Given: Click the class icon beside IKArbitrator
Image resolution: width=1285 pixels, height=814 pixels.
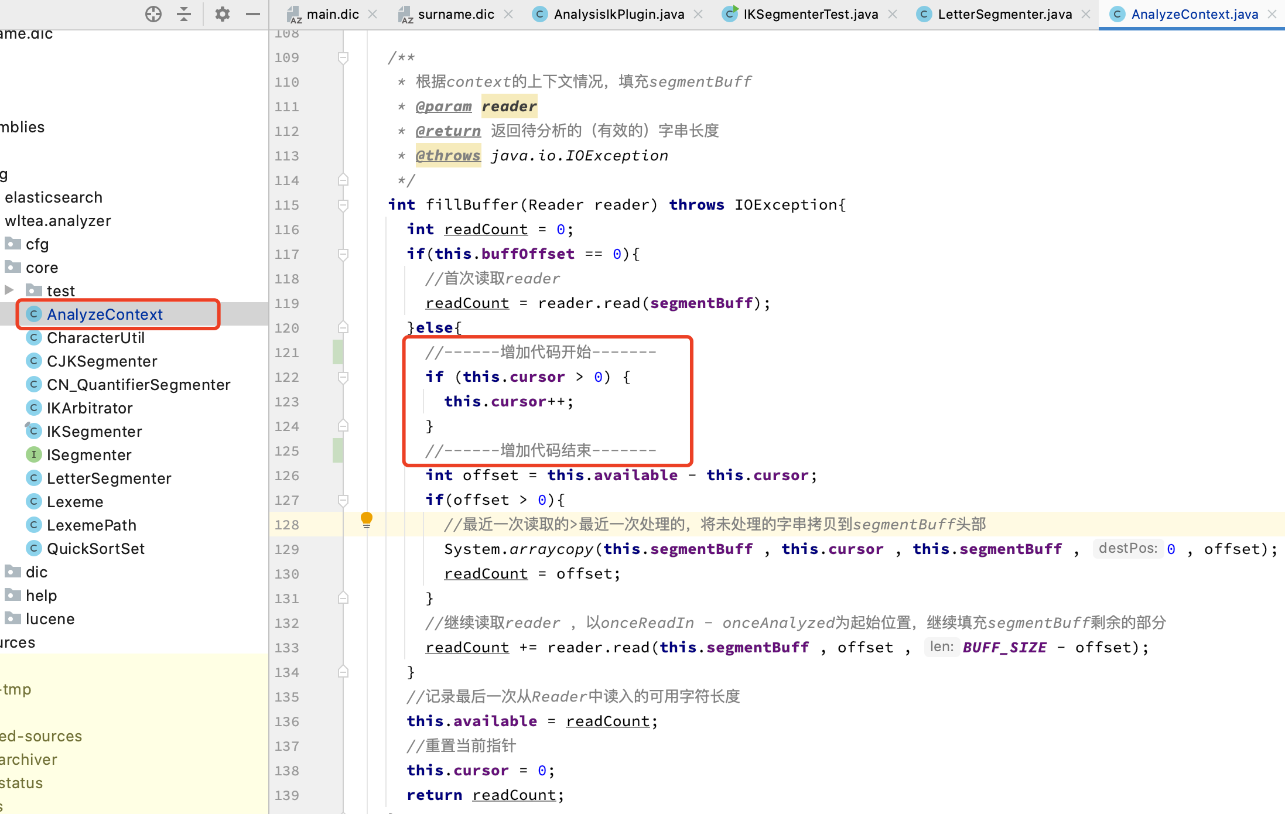Looking at the screenshot, I should pyautogui.click(x=33, y=408).
